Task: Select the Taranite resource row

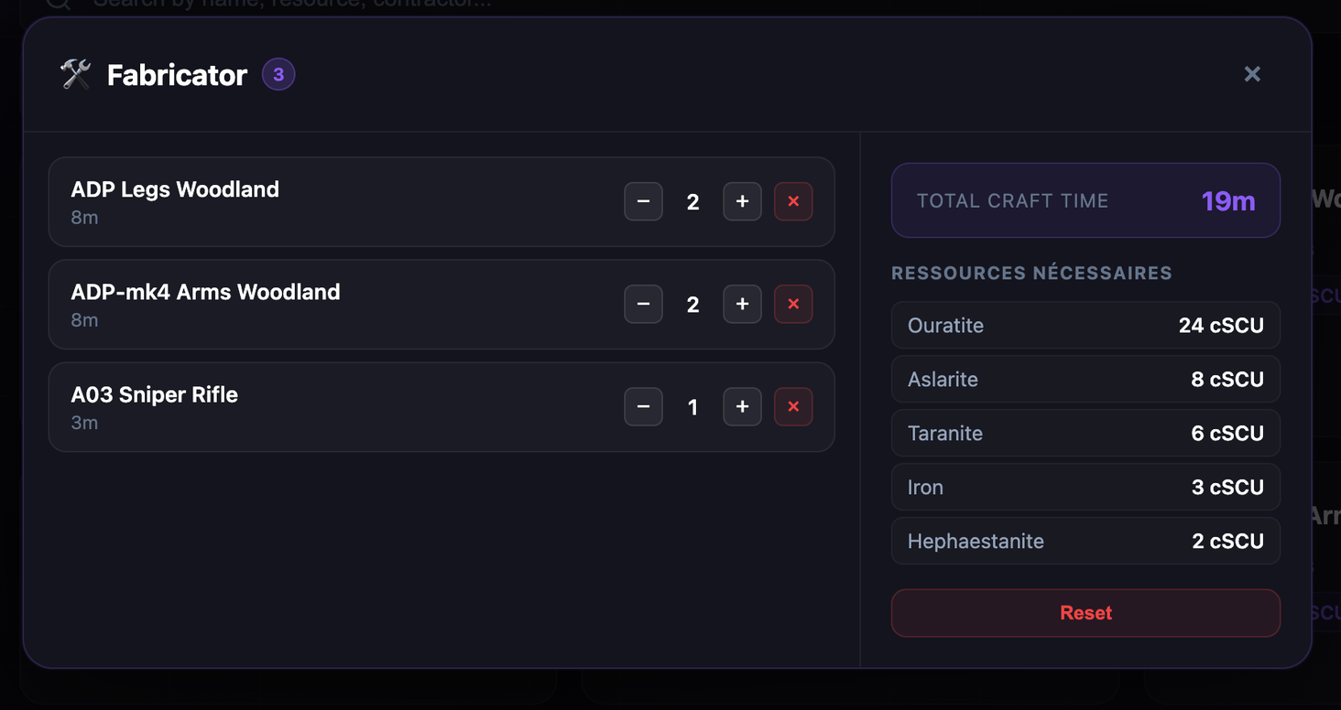Action: (x=1085, y=434)
